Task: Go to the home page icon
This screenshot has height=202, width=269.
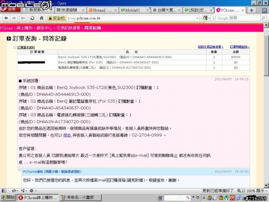Action: [41, 18]
